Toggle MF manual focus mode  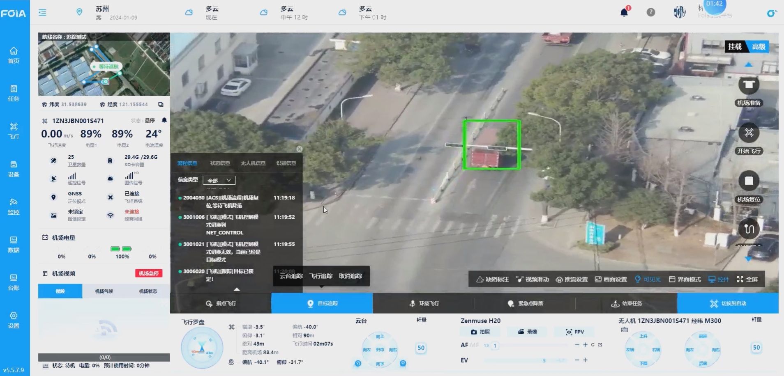475,345
